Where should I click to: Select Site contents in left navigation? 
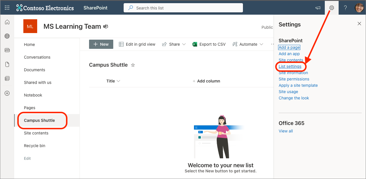36,133
